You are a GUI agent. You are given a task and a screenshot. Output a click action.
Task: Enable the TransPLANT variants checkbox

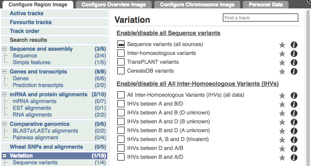(121, 62)
